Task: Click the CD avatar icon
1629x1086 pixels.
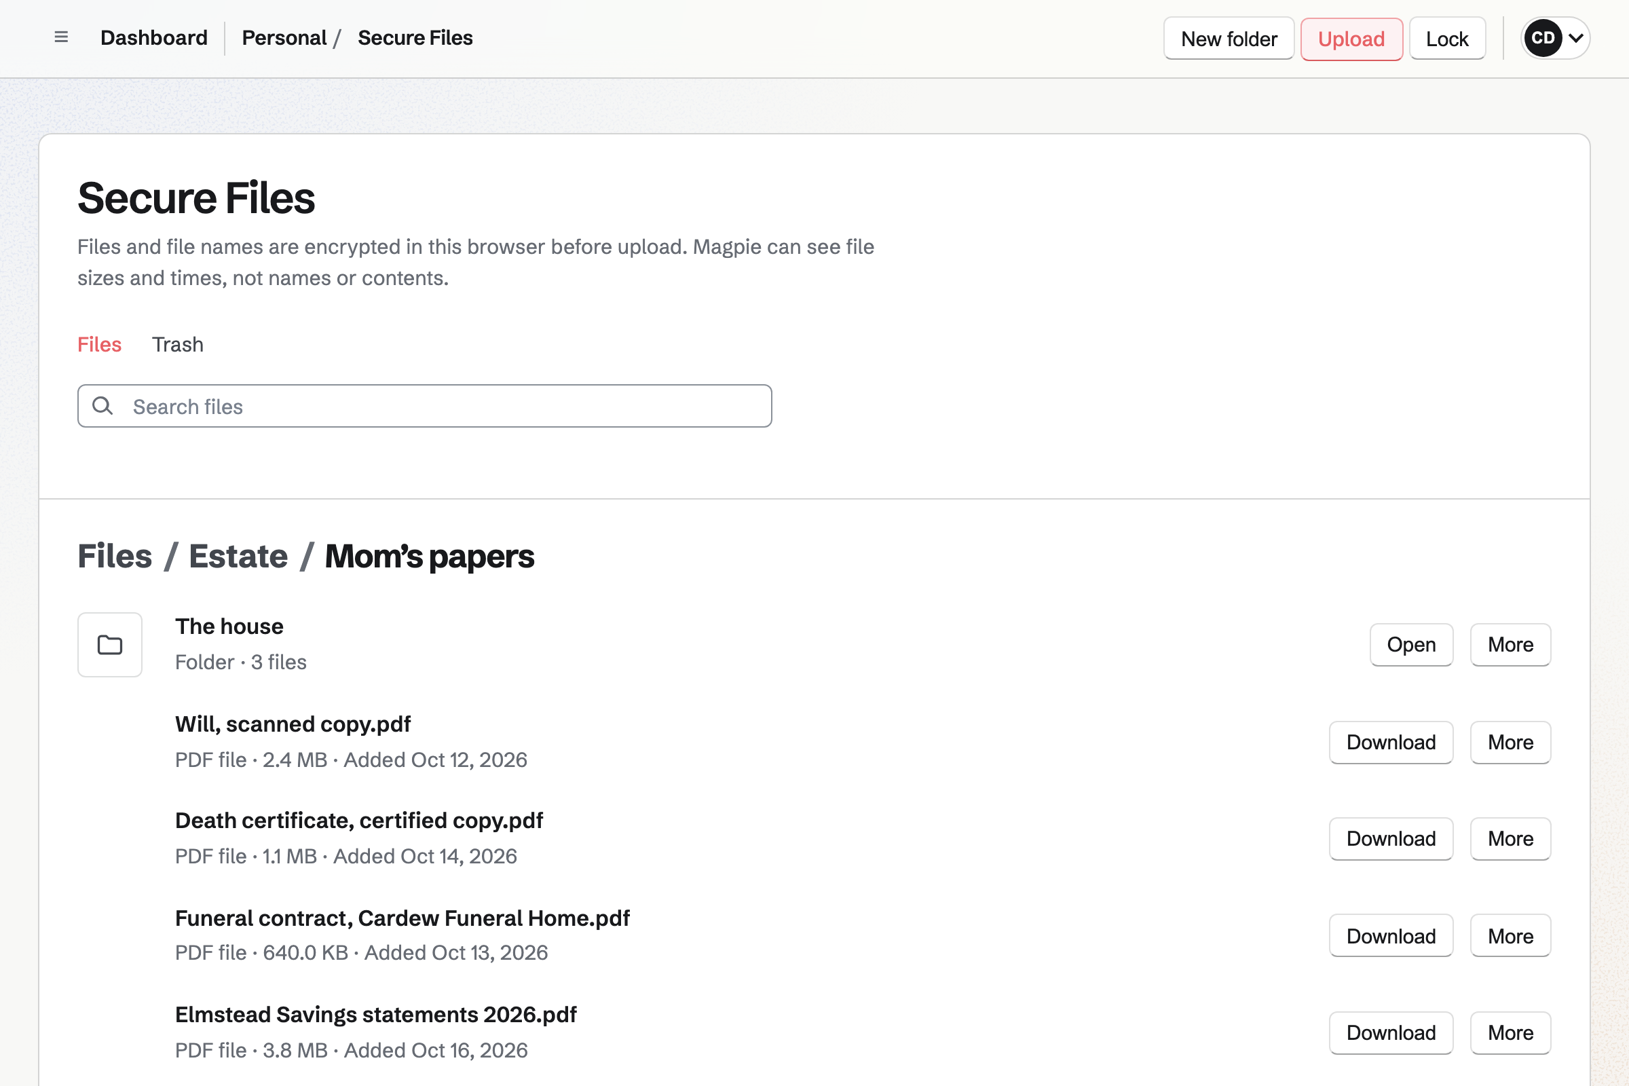Action: point(1542,38)
